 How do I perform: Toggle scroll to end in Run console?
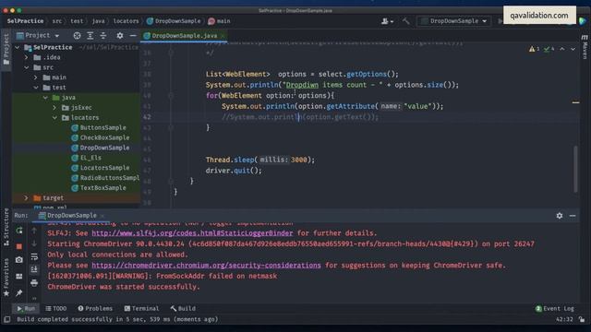click(34, 269)
